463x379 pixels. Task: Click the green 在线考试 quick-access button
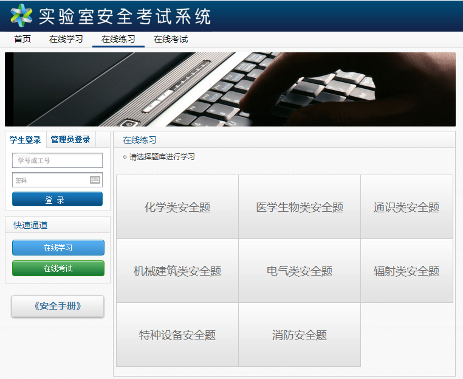coord(58,268)
